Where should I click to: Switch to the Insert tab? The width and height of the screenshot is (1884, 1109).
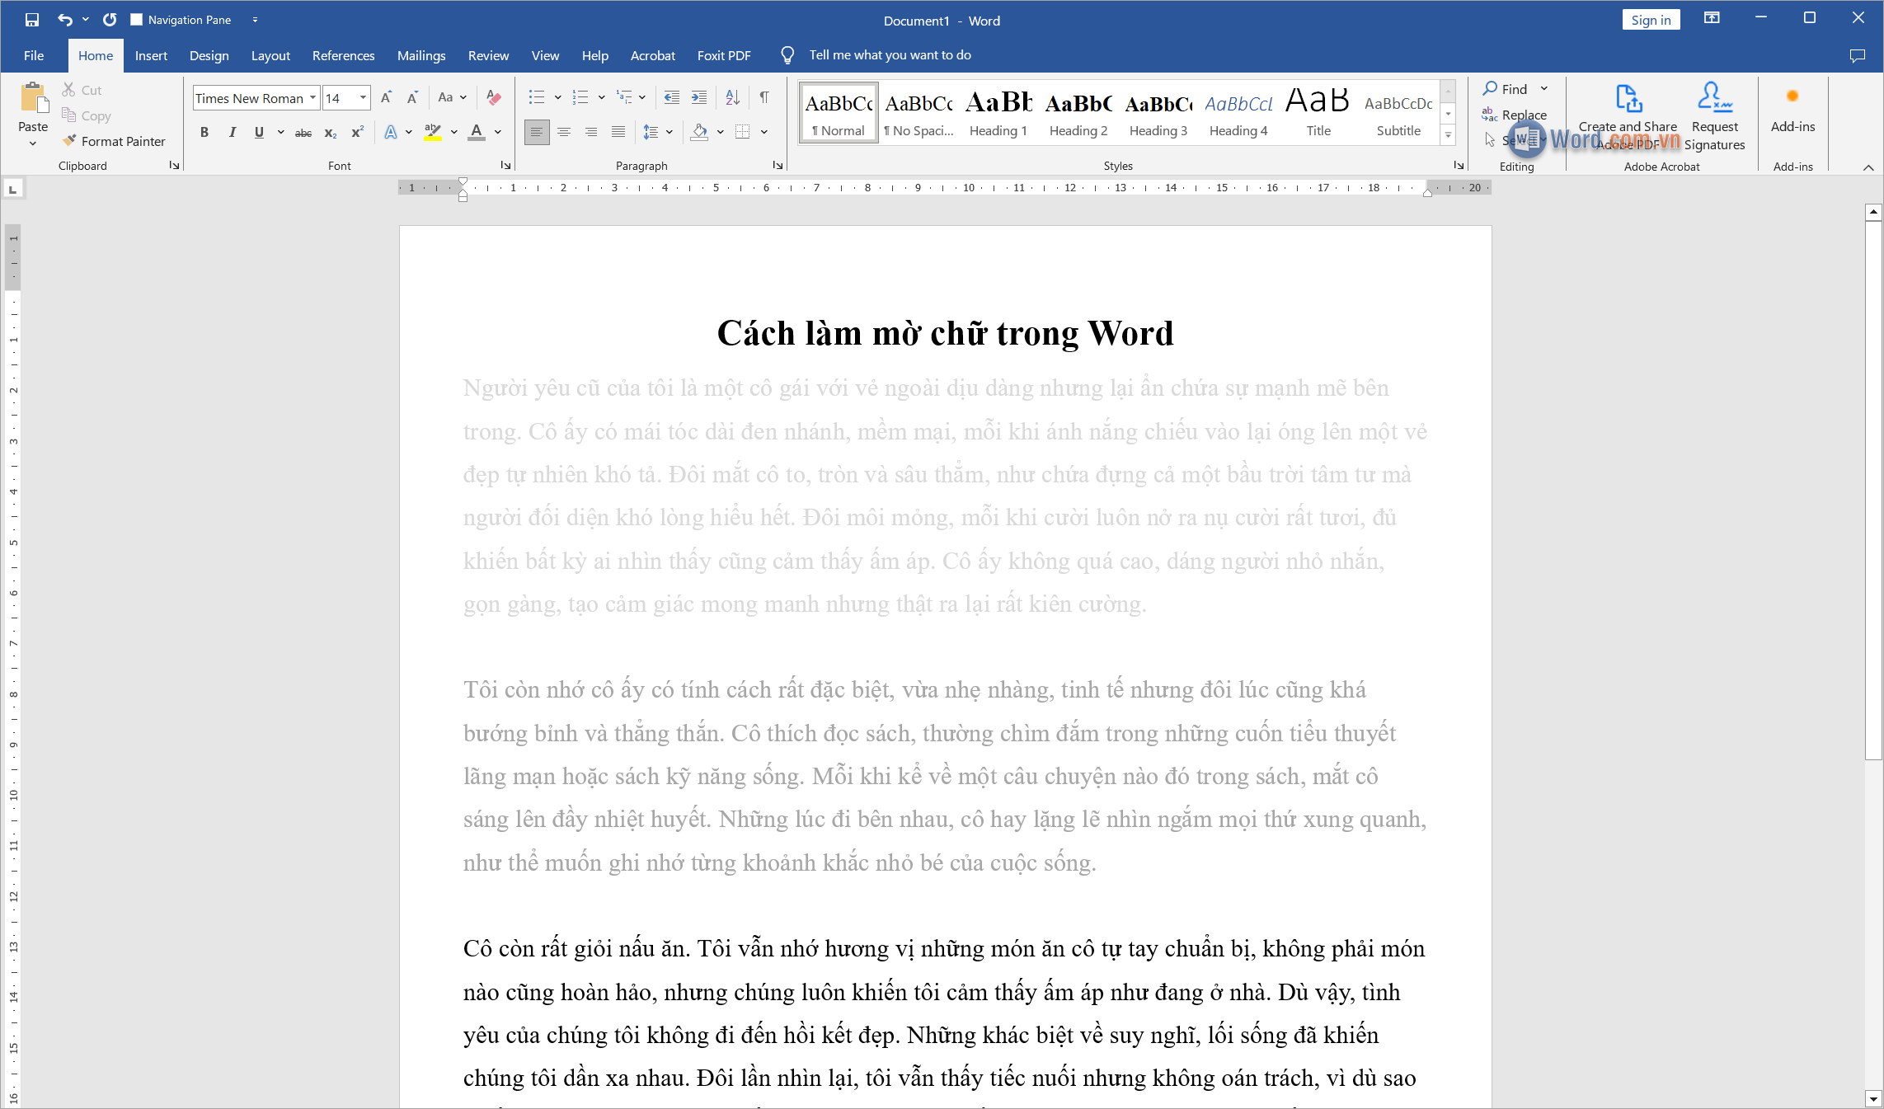tap(151, 55)
